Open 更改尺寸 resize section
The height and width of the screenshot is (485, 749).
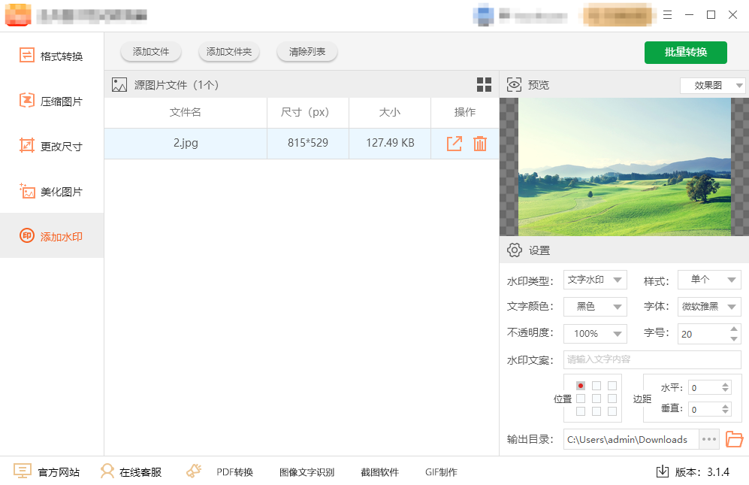pyautogui.click(x=52, y=146)
